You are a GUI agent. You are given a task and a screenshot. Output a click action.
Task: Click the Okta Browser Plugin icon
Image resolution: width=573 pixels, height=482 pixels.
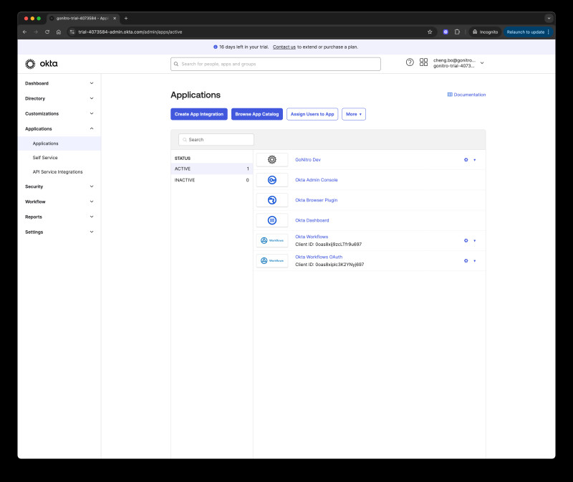click(x=272, y=200)
